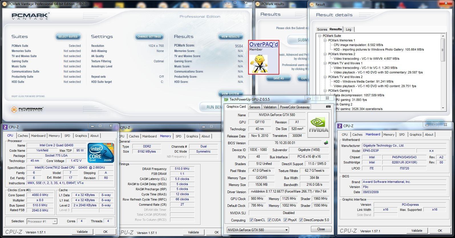The height and width of the screenshot is (238, 455).
Task: Collapse the PCMark Memories 1 node
Action: click(325, 41)
